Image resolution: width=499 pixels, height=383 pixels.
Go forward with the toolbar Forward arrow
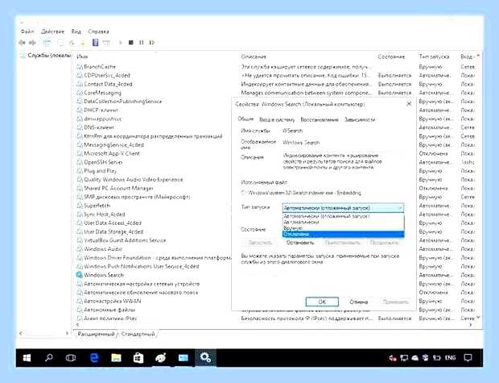32,43
